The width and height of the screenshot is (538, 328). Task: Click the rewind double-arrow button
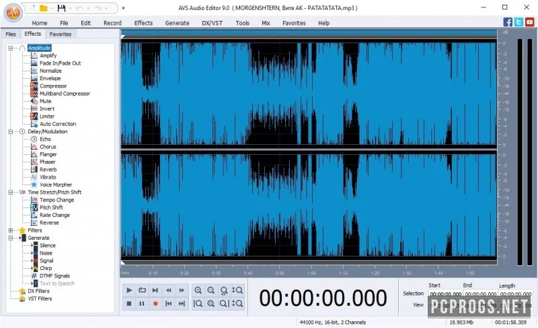pyautogui.click(x=169, y=290)
